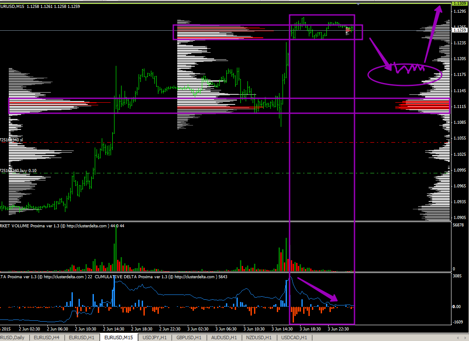Click the '2 Jun 06:30' time axis label

57,329
